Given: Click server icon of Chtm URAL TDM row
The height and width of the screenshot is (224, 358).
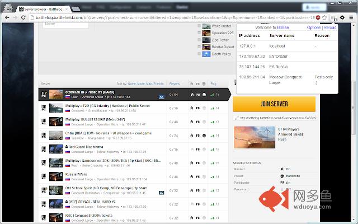Looking at the screenshot, I should [44, 136].
